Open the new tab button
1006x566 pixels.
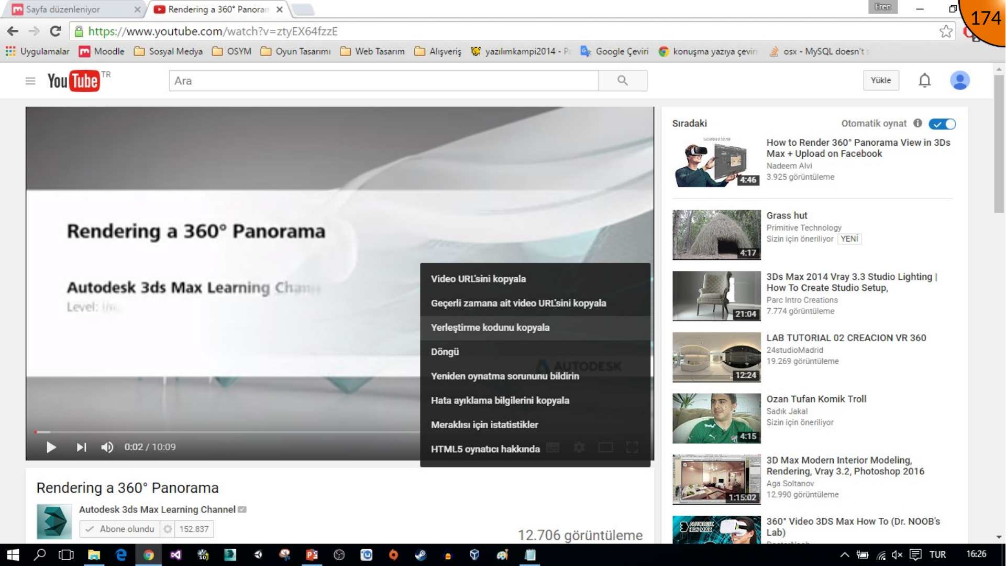click(303, 9)
